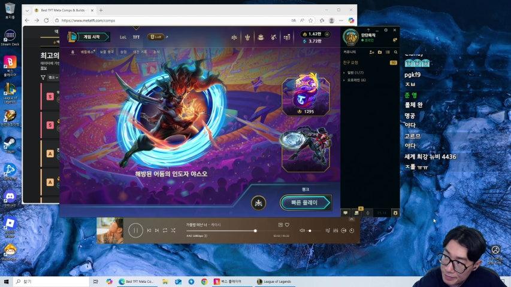This screenshot has height=287, width=511.
Task: Click the browser favorites star icon
Action: tap(310, 20)
